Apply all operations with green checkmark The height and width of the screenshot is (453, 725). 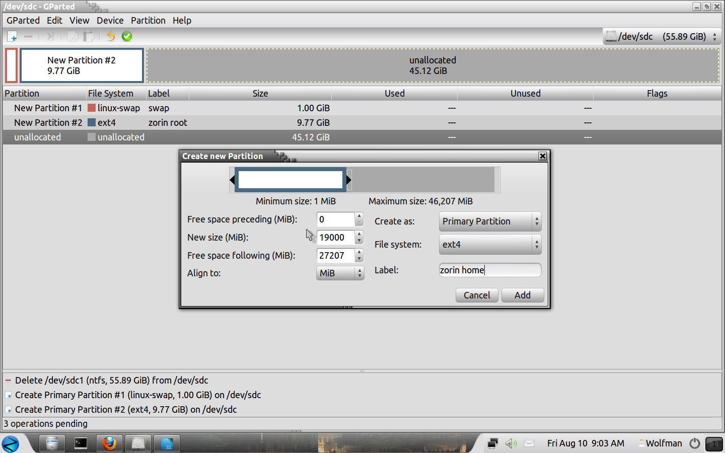click(127, 36)
